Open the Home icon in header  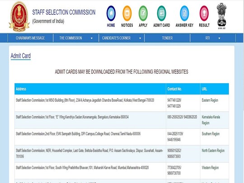click(x=111, y=13)
